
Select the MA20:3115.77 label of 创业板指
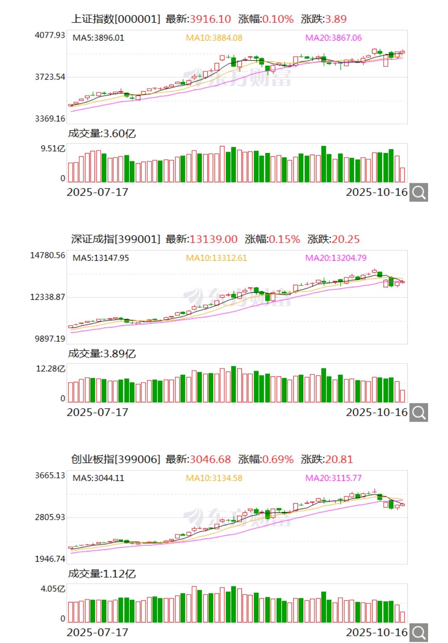click(x=334, y=478)
